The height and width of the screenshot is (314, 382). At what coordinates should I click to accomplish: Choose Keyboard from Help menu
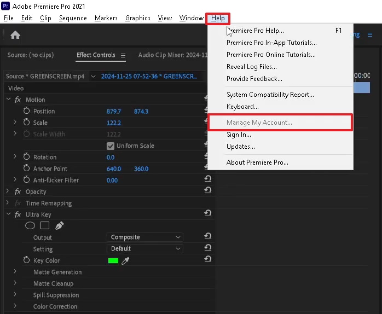click(x=280, y=107)
